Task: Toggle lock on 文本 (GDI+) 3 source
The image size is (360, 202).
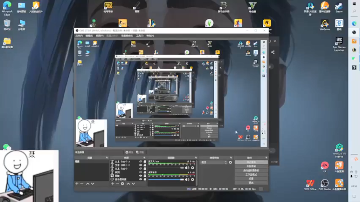Action: click(x=145, y=162)
